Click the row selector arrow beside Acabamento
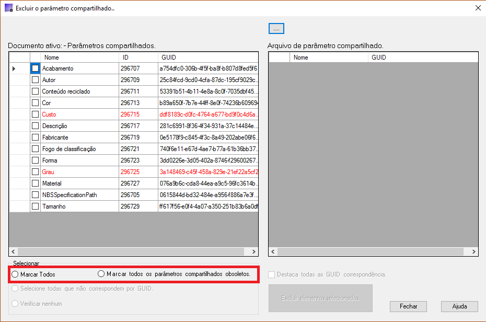486x322 pixels. [x=14, y=68]
